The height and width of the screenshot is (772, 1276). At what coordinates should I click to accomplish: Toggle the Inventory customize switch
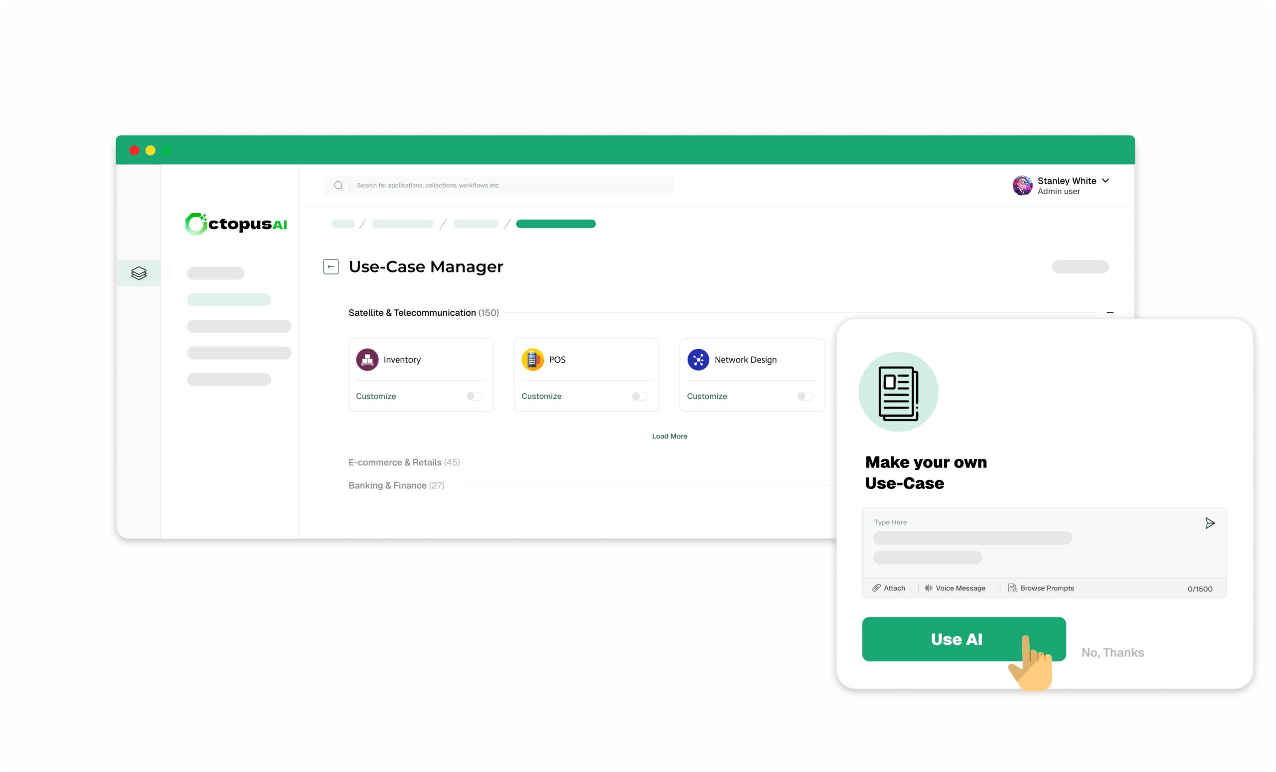[475, 396]
